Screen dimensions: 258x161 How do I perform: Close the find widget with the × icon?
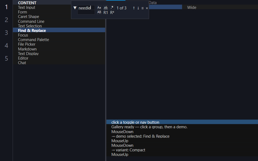coord(147,8)
